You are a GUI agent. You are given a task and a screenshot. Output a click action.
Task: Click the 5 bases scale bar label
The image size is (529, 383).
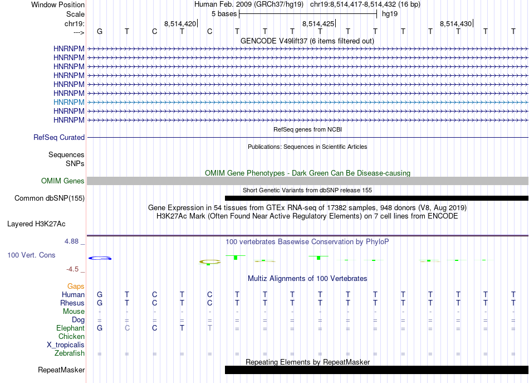click(x=224, y=14)
